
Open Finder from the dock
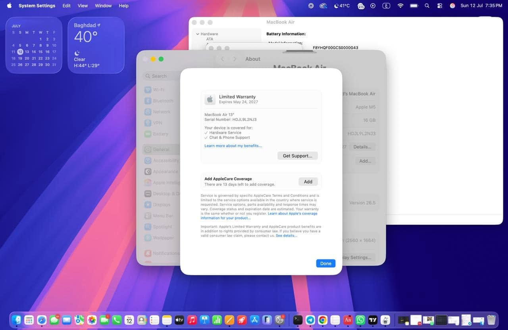[x=16, y=320]
